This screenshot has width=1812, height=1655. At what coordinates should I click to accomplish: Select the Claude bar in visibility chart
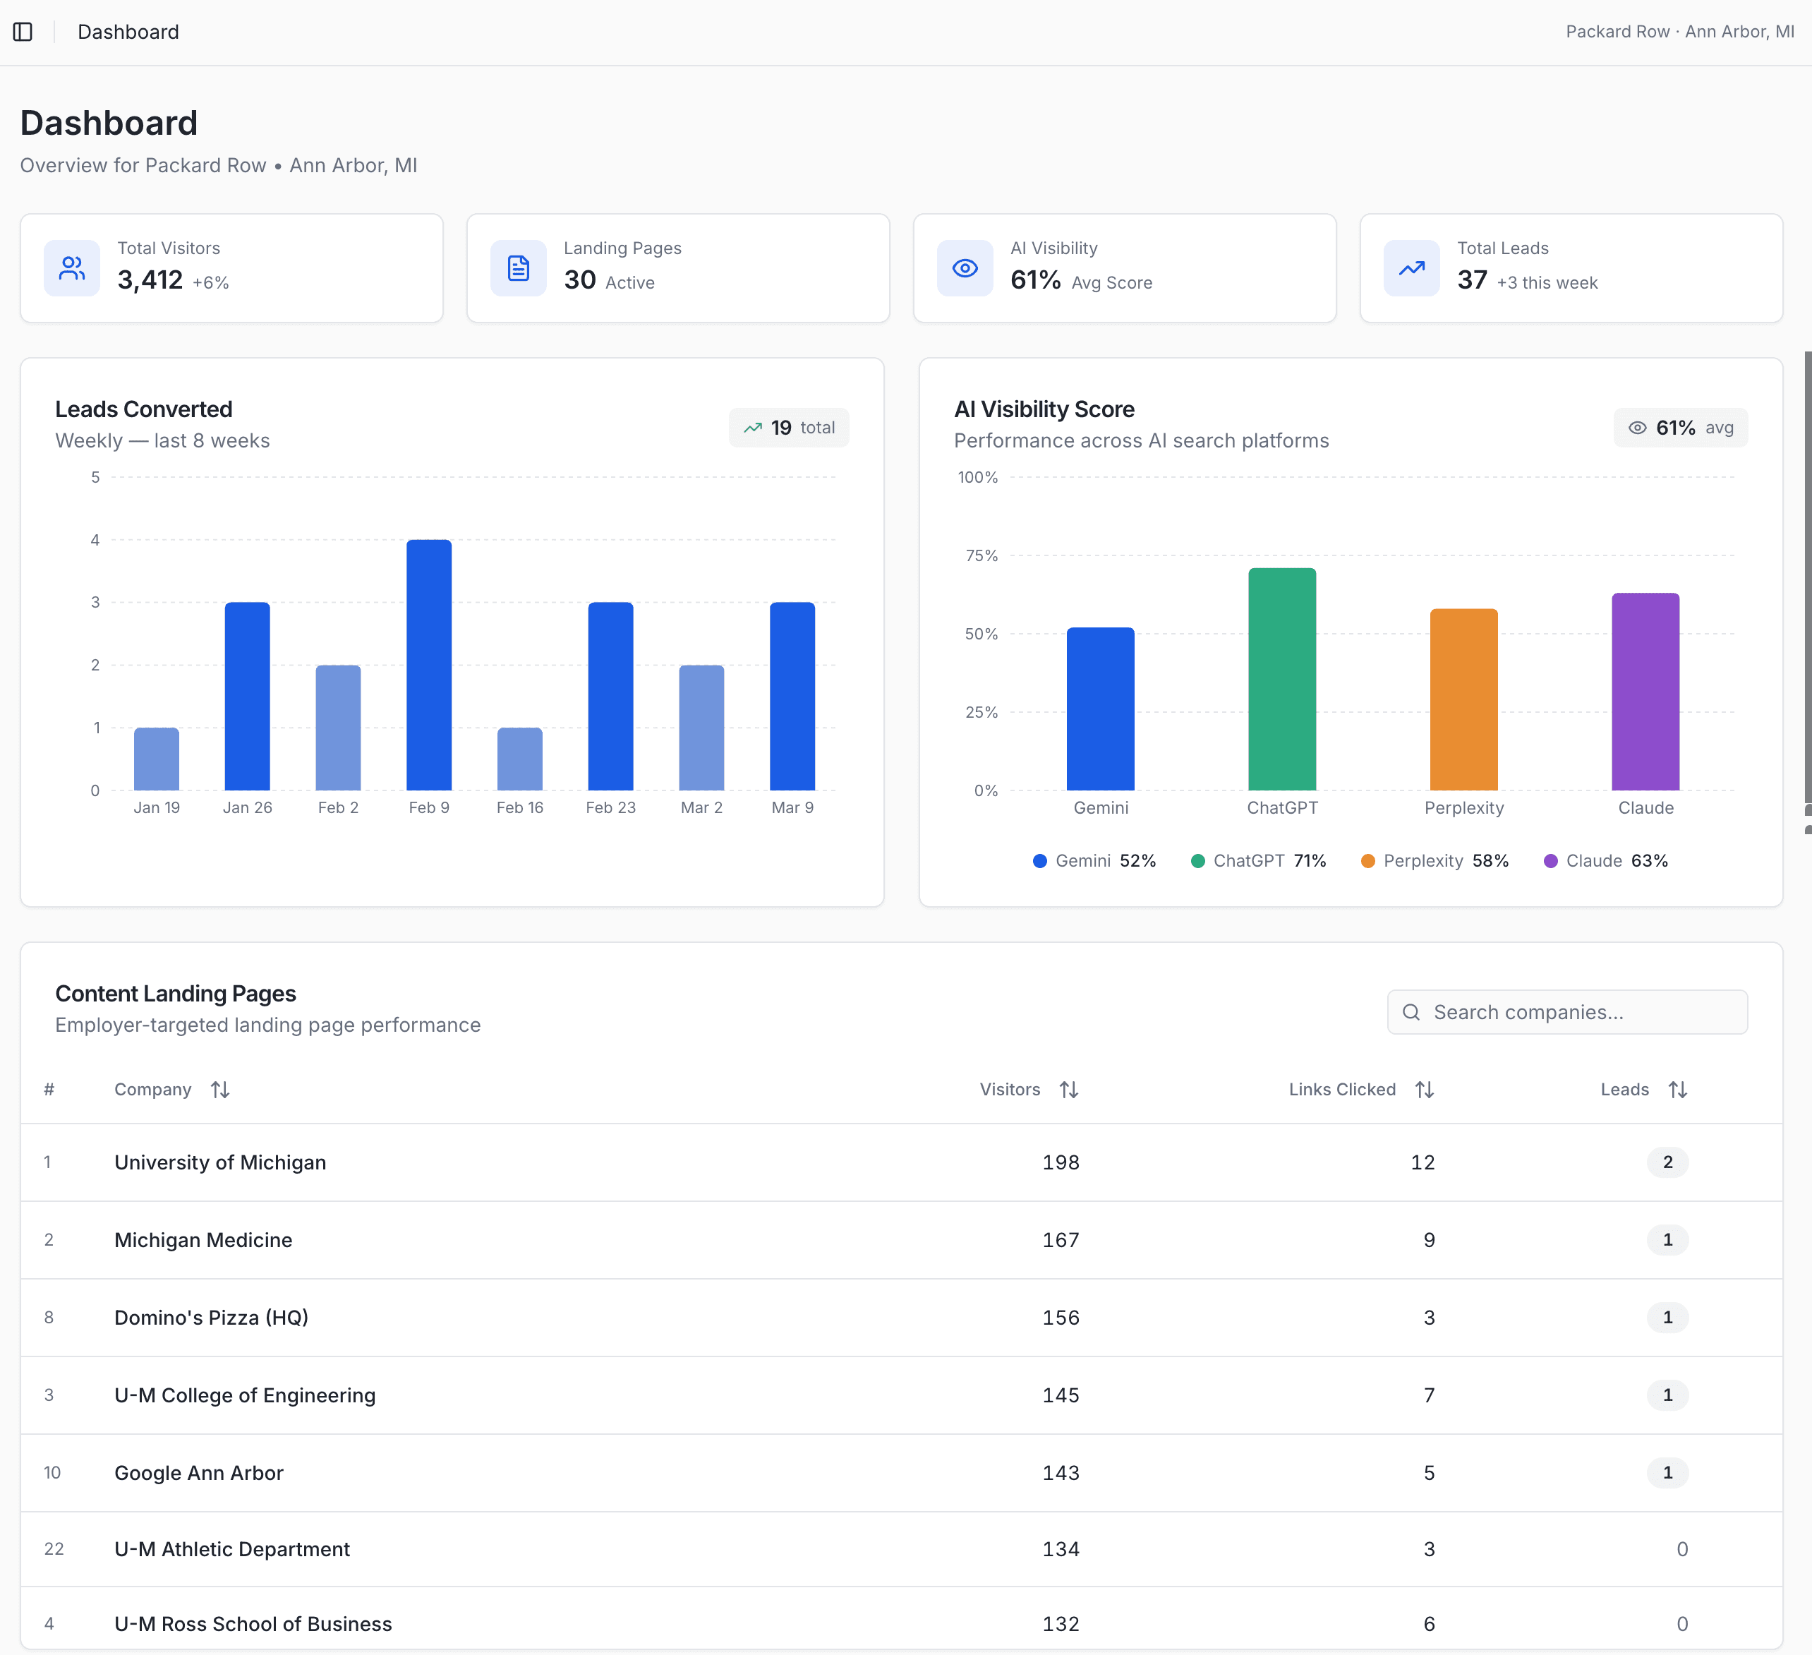tap(1645, 692)
